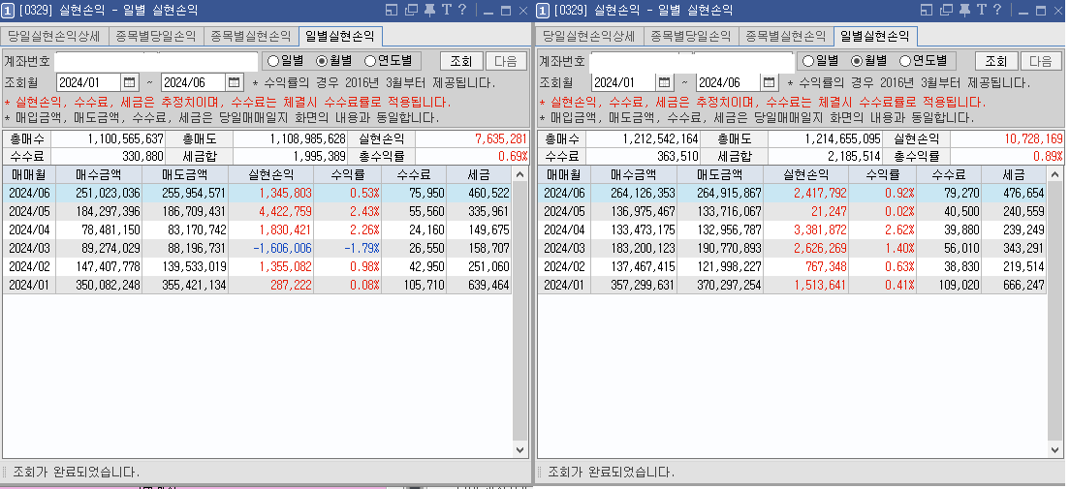Pin the right window with the pushpin icon

point(965,11)
